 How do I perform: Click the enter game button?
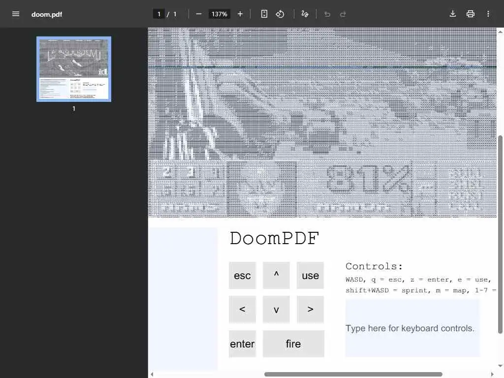click(242, 344)
